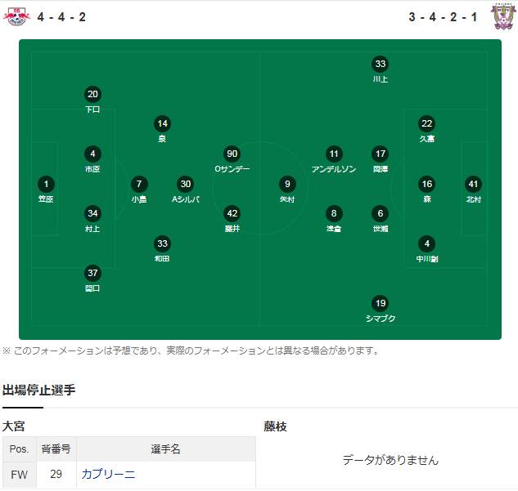Click number 34 村上 player marker
The image size is (518, 491).
click(x=92, y=213)
